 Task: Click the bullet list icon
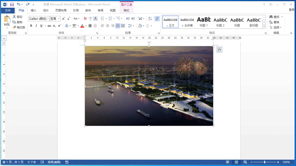103,19
